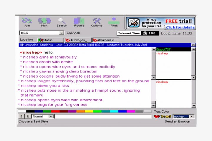
Task: Pick the black text color swatch
Action: click(30, 111)
